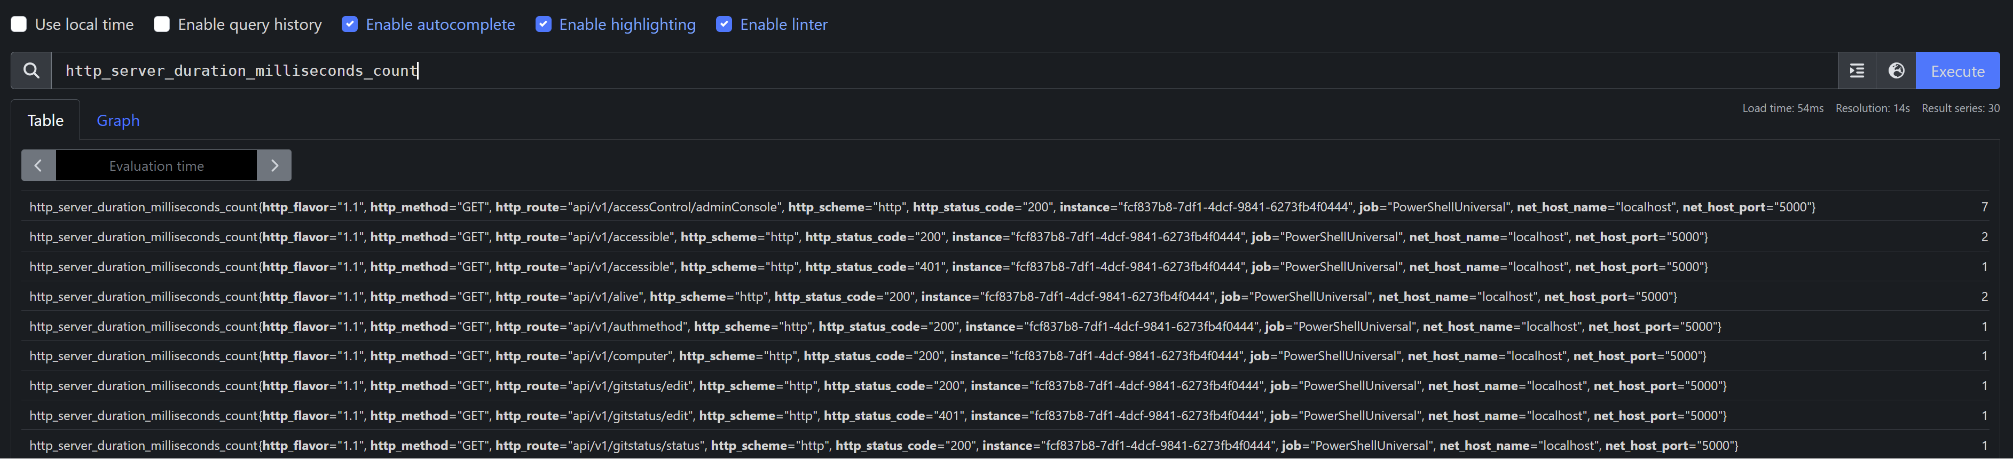Step evaluation time forward

(x=274, y=165)
